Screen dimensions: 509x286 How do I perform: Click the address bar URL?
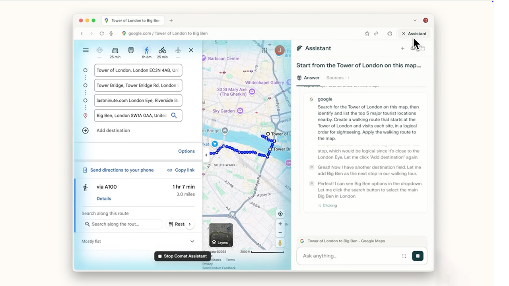pyautogui.click(x=168, y=33)
